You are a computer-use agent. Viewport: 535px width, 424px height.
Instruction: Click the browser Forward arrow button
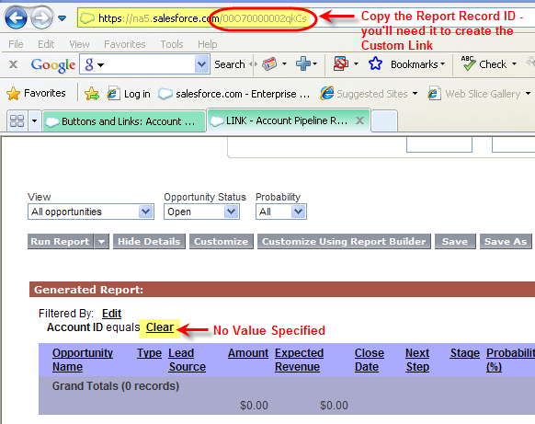tap(41, 17)
